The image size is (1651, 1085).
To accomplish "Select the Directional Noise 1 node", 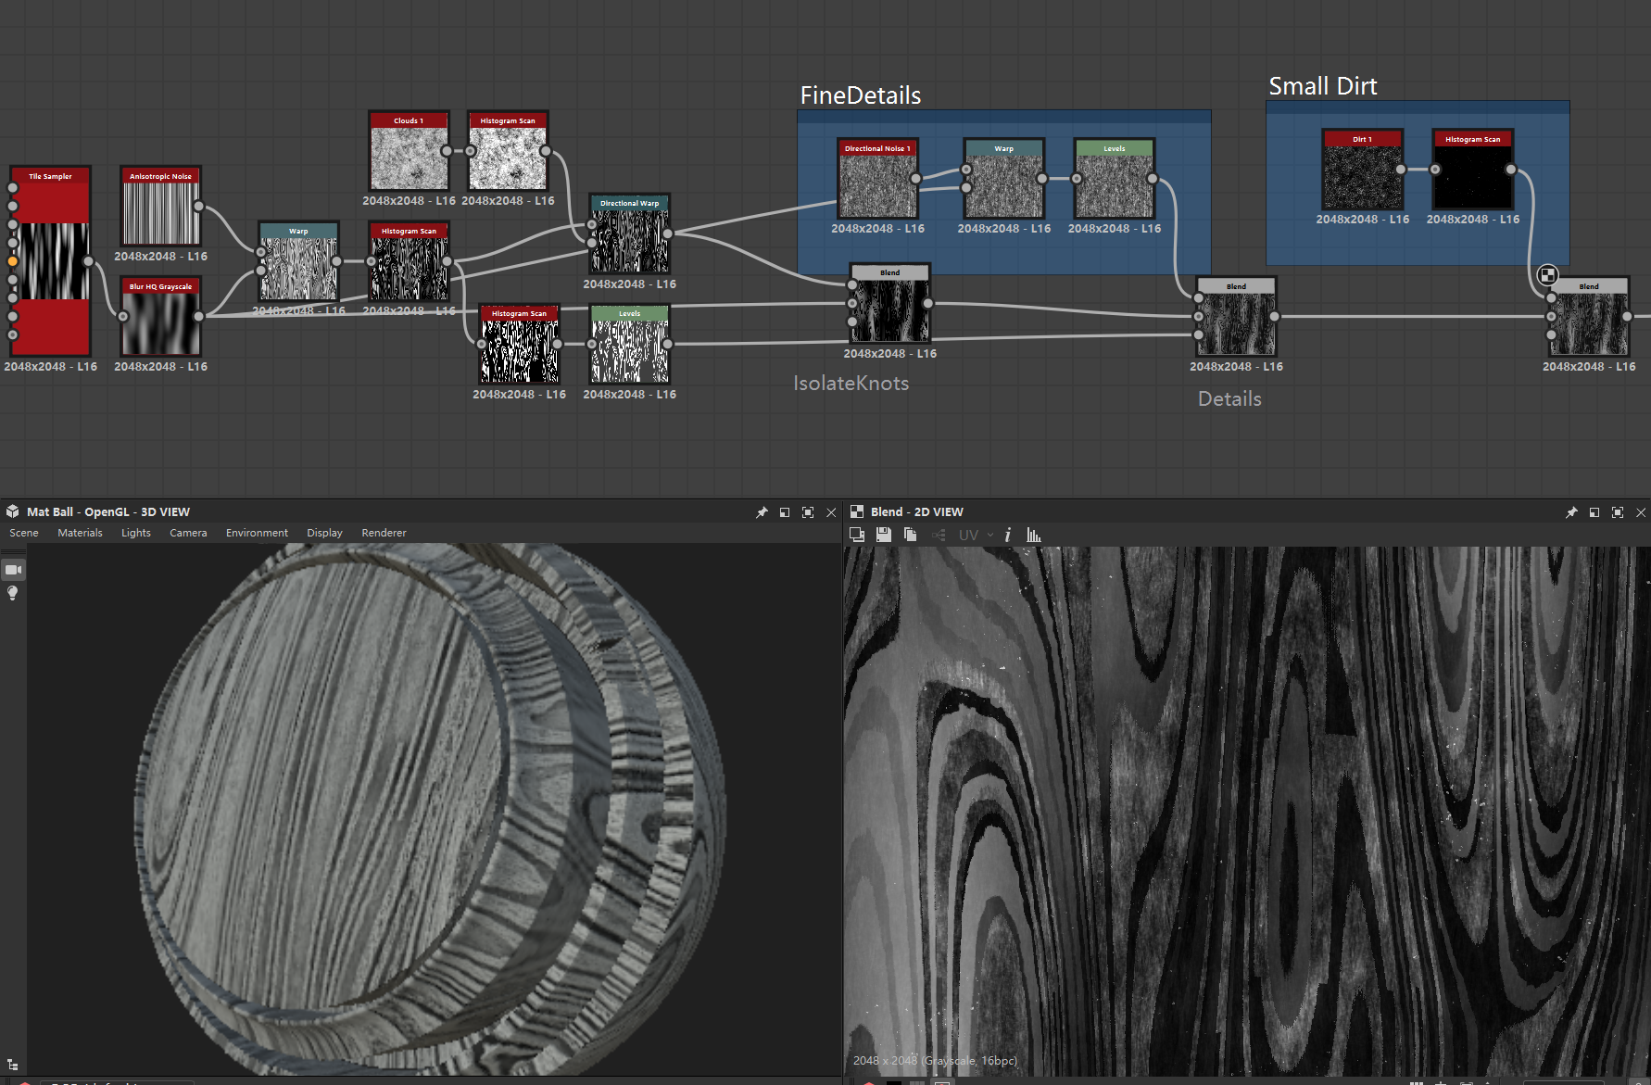I will pos(876,185).
